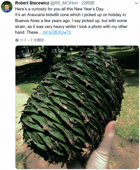Click ツイートを翻訳 to translate tweet
140x170 pixels.
coord(32,40)
